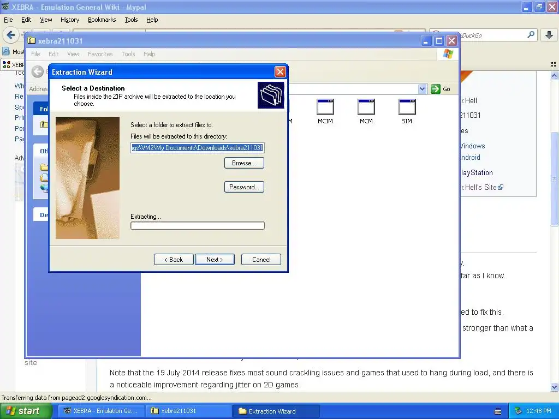Cancel the Extraction Wizard
The height and width of the screenshot is (419, 559).
click(261, 259)
